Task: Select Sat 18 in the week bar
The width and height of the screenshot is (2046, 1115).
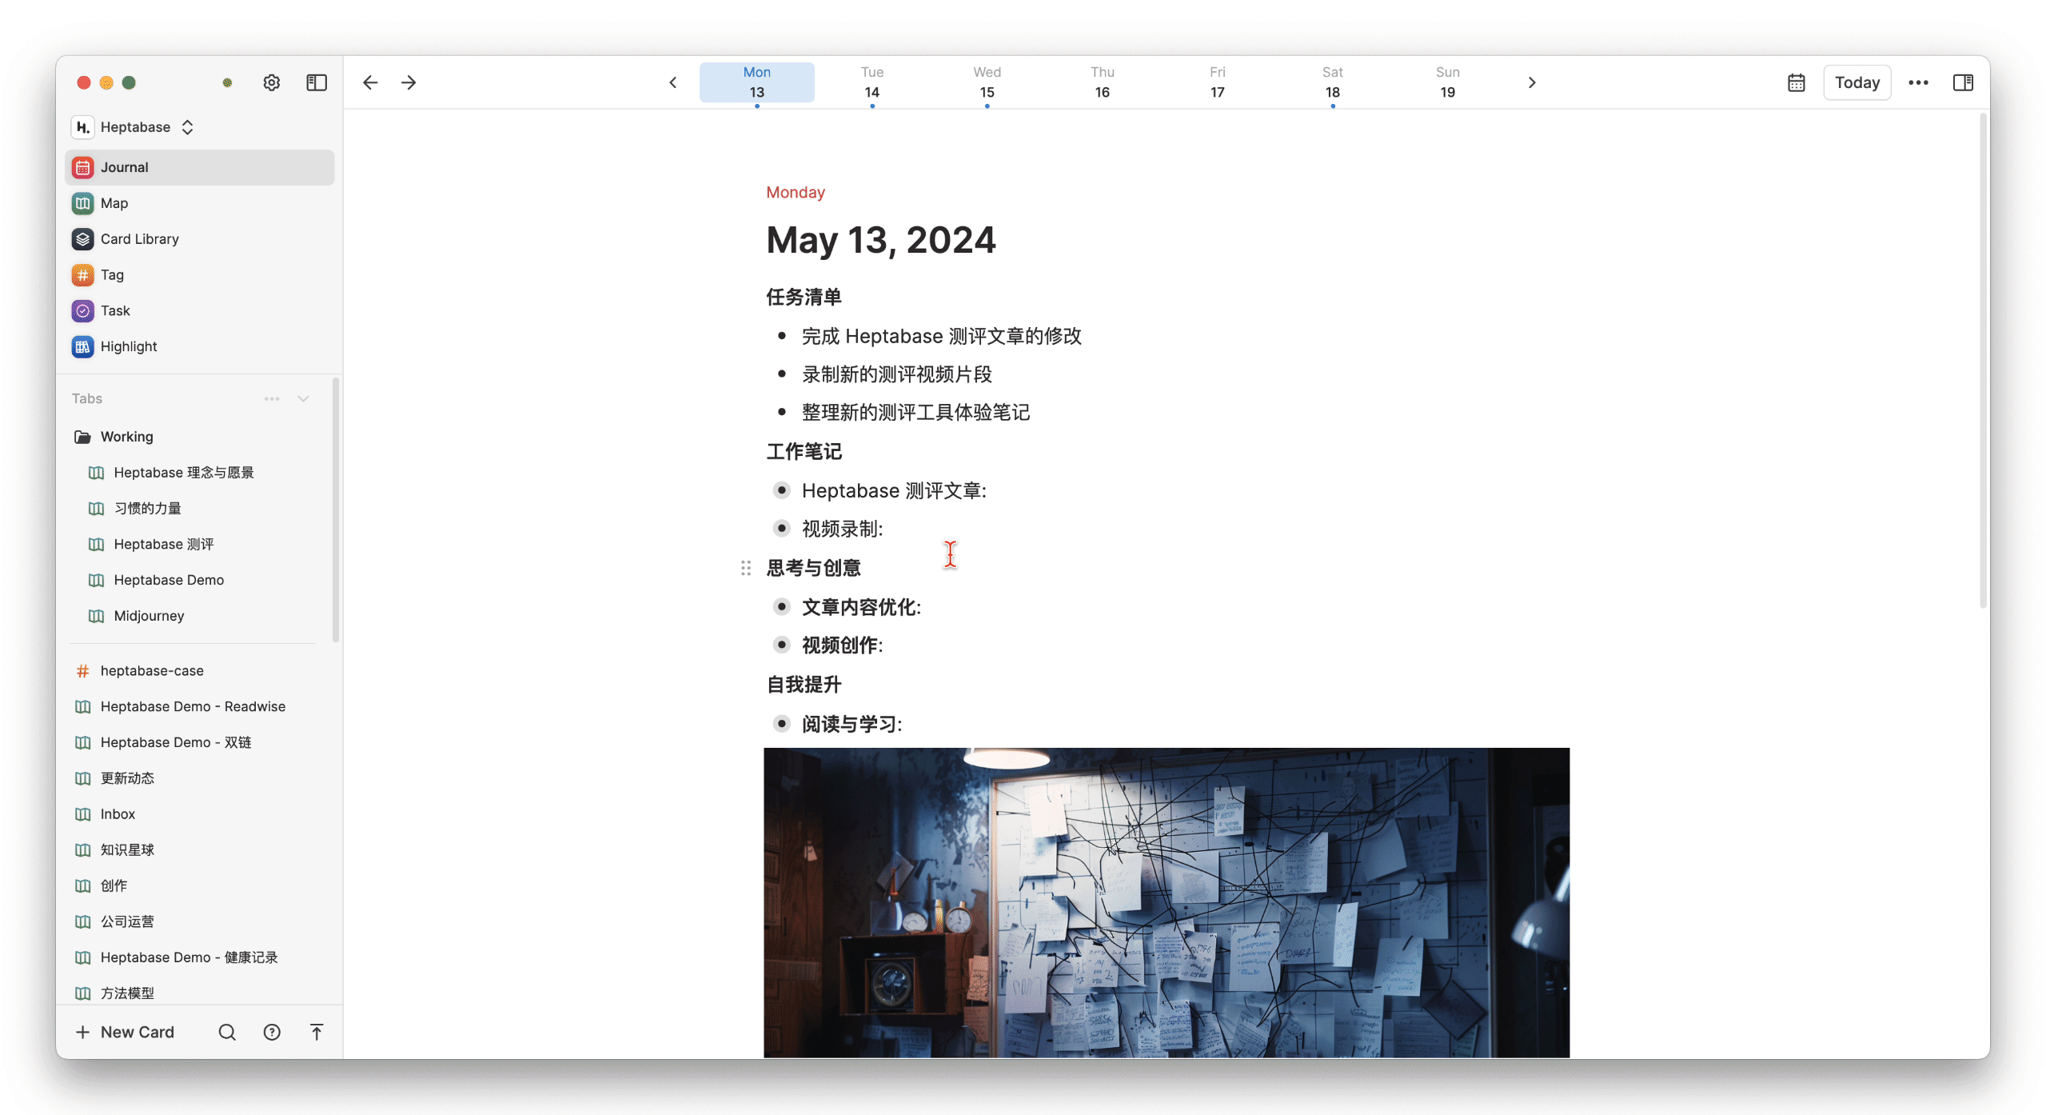Action: click(1332, 82)
